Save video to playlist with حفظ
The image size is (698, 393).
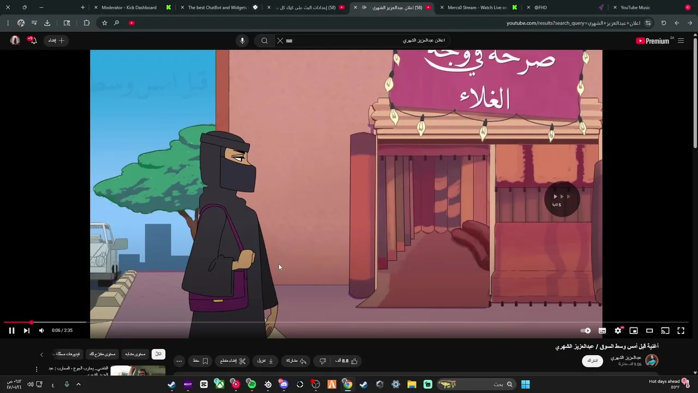pos(201,361)
